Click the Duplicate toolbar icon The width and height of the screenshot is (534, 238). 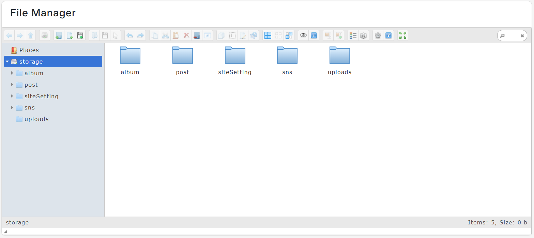222,35
